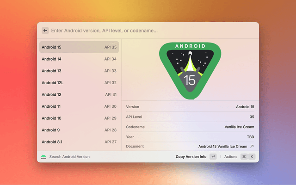
Task: Pick Android 12 API 31
Action: [x=79, y=94]
